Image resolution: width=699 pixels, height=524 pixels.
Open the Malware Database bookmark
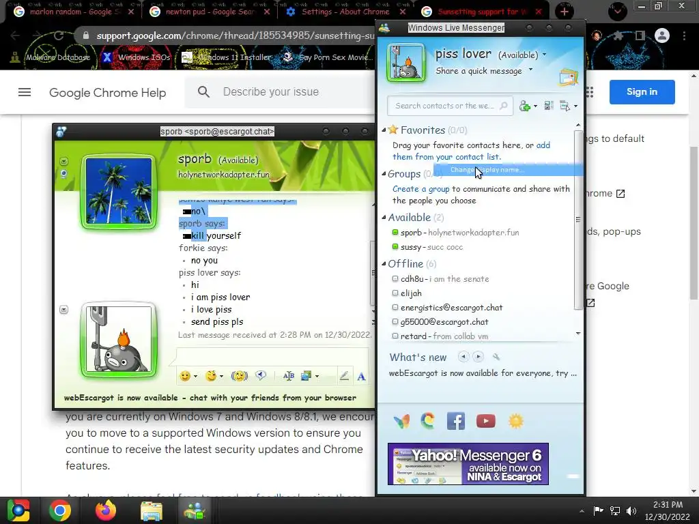click(x=51, y=57)
